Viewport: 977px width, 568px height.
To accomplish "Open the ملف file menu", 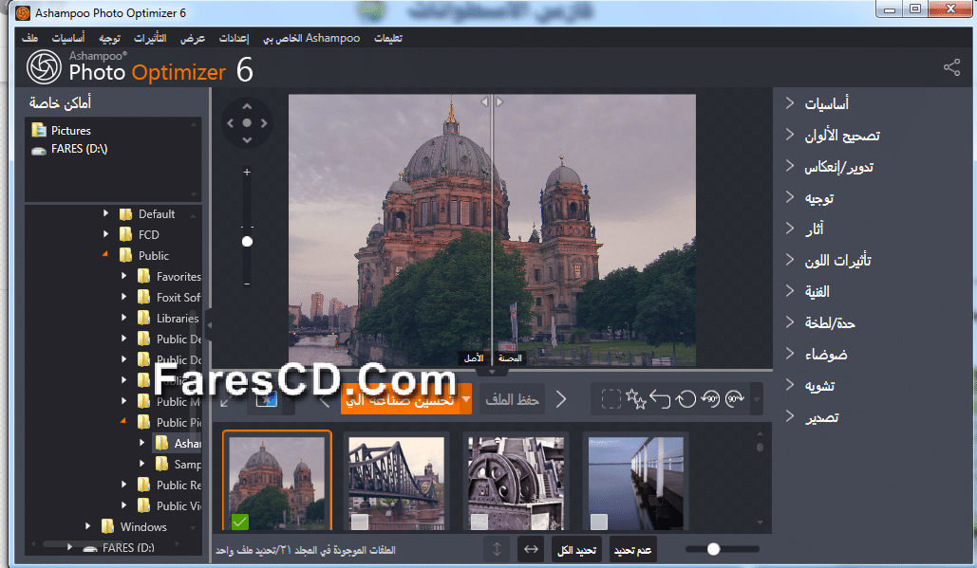I will point(30,38).
